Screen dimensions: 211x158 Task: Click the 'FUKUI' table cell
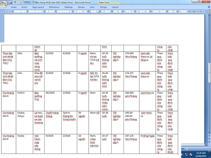(x=25, y=101)
